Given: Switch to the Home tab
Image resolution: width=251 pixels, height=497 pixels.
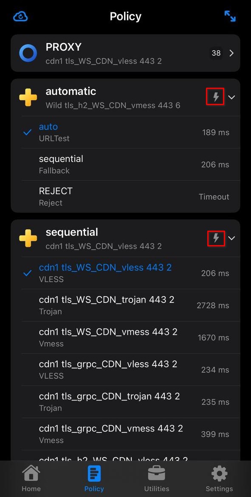Looking at the screenshot, I should (31, 478).
